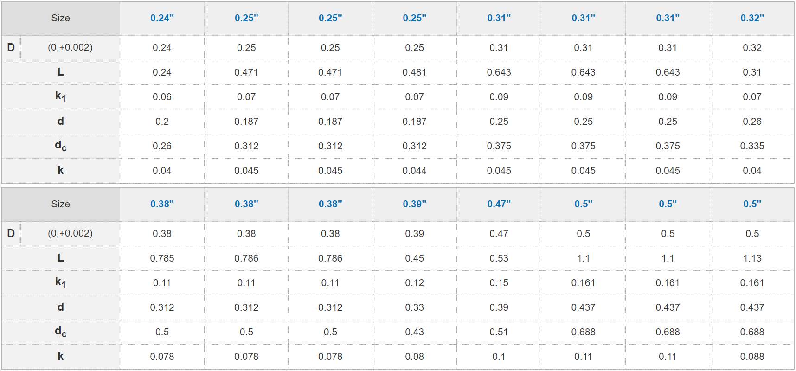The width and height of the screenshot is (796, 371).
Task: Select the middle 0.5" size header link
Action: [x=668, y=204]
